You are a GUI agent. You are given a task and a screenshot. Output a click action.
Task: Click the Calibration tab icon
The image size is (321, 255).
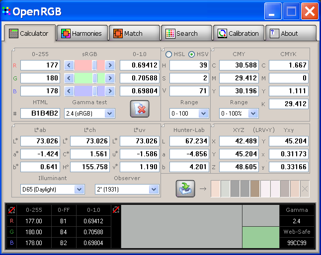tap(222, 33)
